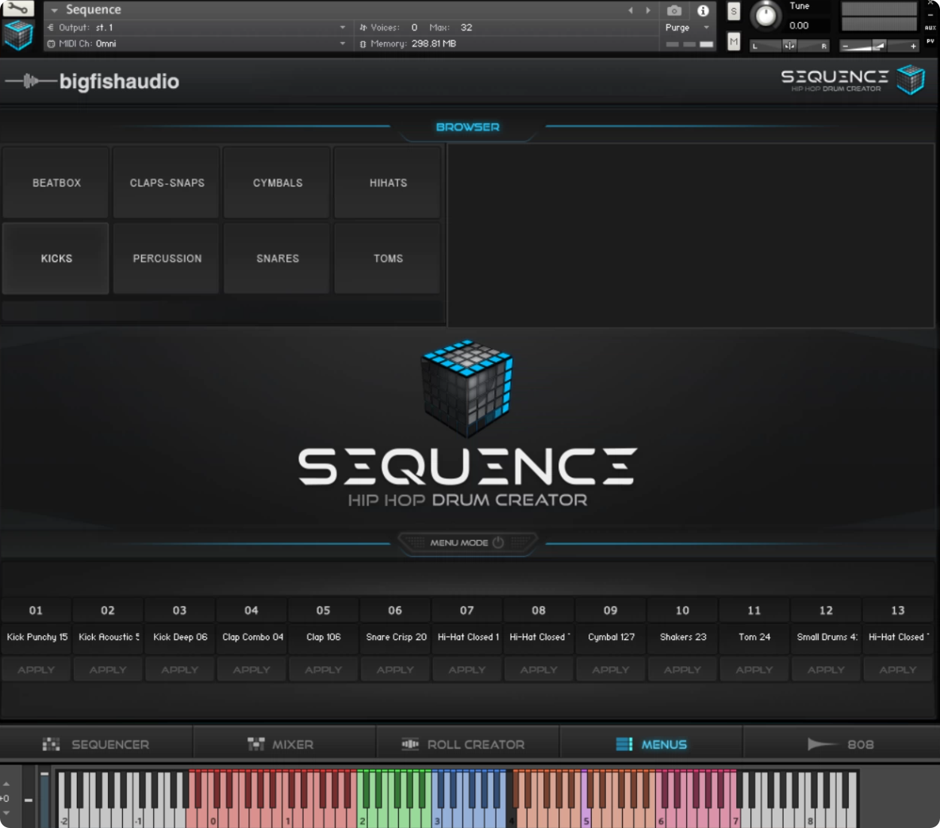Apply sample to slot 11 Tom 24
This screenshot has width=940, height=828.
point(754,669)
